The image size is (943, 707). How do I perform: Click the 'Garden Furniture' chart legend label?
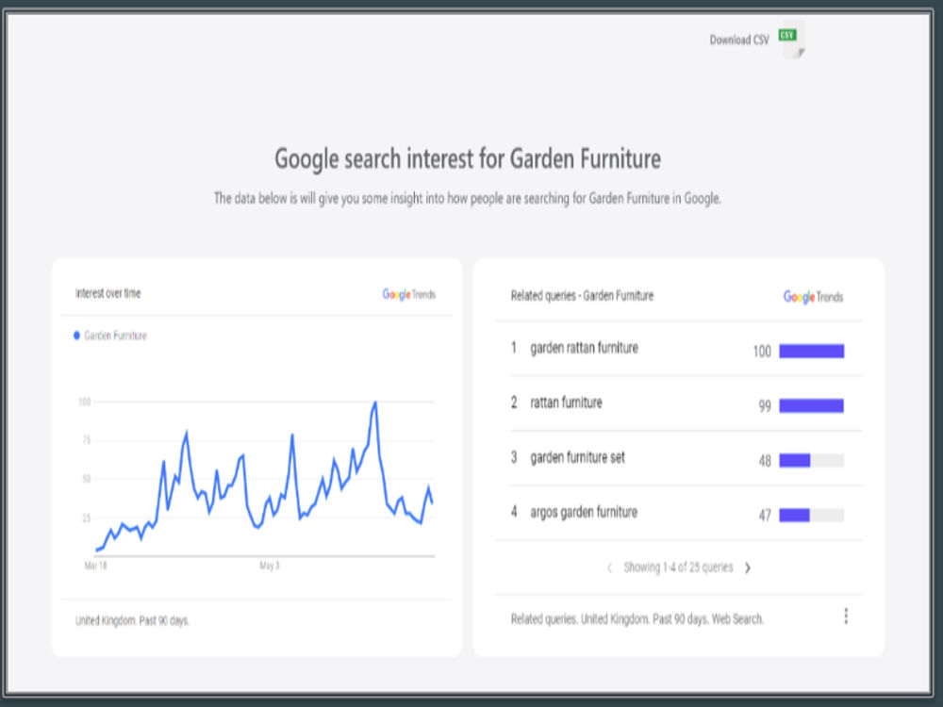tap(115, 336)
